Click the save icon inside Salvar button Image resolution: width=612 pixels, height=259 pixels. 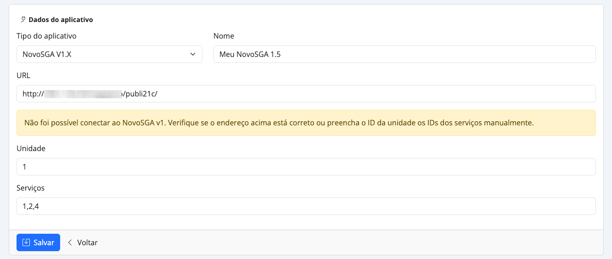[27, 242]
